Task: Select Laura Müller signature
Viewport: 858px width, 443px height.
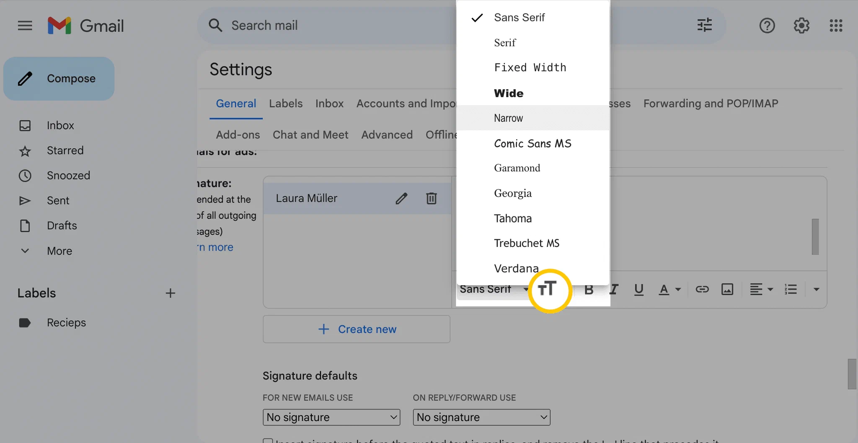Action: click(307, 198)
